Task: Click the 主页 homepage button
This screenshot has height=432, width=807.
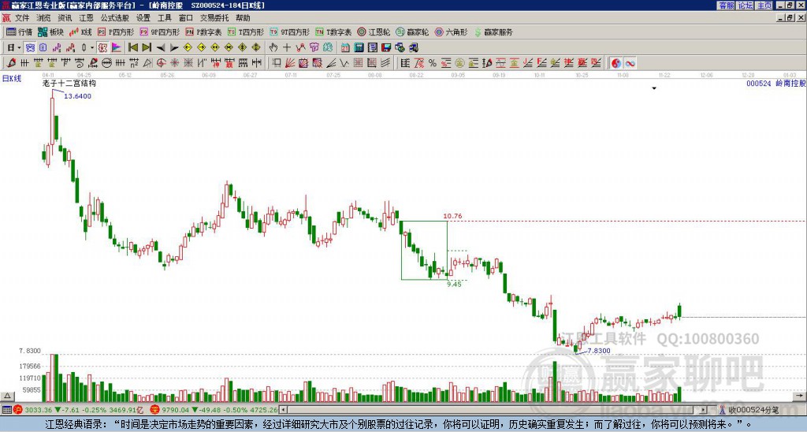Action: (x=764, y=6)
